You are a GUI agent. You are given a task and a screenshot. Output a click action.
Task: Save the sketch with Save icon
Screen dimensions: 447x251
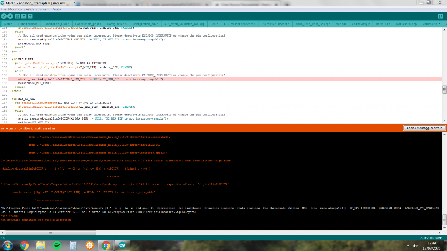point(30,16)
